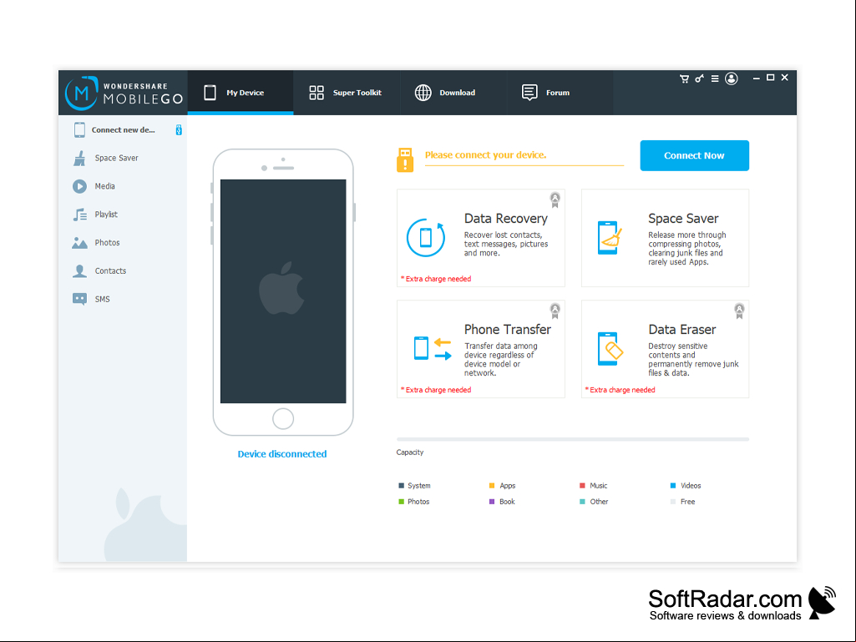Open the hamburger menu icon
Screen dimensions: 856x642
point(715,78)
